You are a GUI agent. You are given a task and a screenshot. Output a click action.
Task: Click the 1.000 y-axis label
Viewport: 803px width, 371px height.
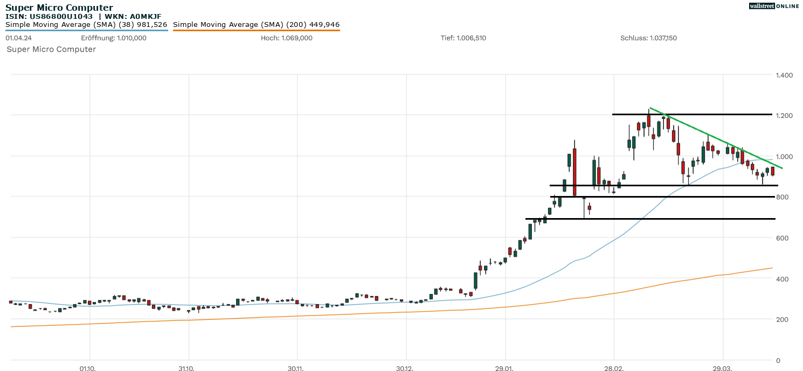click(783, 157)
